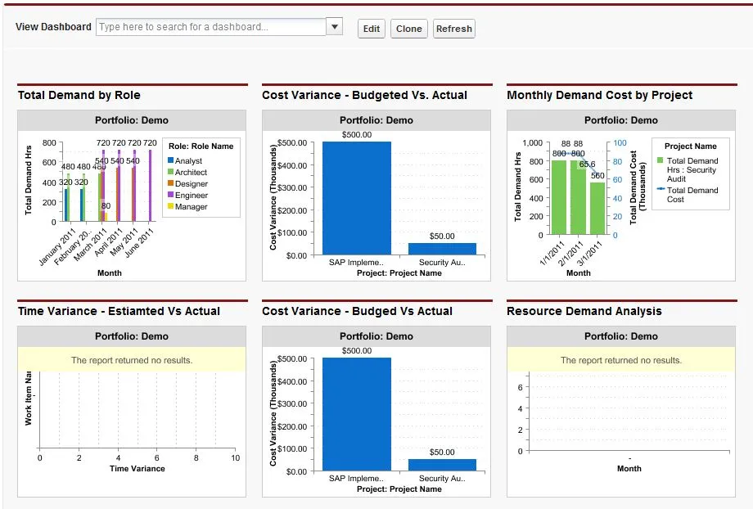The width and height of the screenshot is (753, 509).
Task: Click the Total Demand Hrs green legend swatch
Action: pyautogui.click(x=661, y=160)
